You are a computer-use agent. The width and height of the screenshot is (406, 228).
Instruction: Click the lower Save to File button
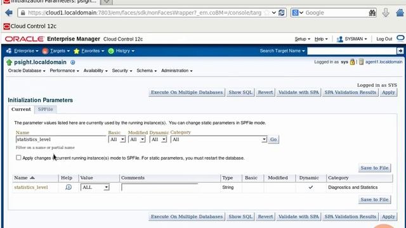(x=374, y=199)
